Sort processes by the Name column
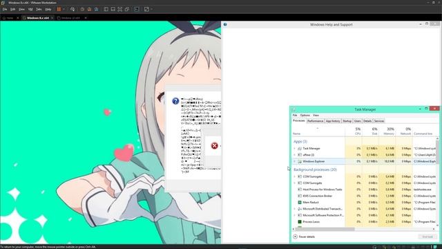This screenshot has height=249, width=442. (x=318, y=131)
